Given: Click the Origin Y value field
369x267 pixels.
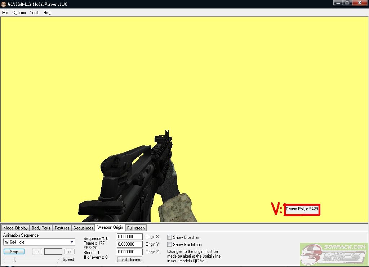Looking at the screenshot, I should click(x=130, y=244).
